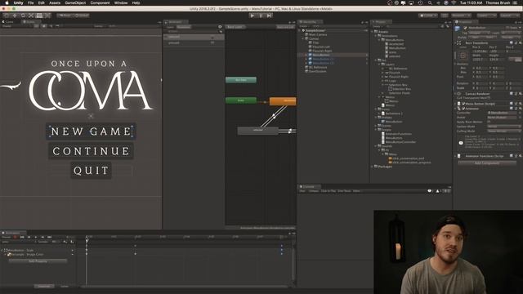Switch Animation view to Curves
The height and width of the screenshot is (294, 523).
point(65,287)
